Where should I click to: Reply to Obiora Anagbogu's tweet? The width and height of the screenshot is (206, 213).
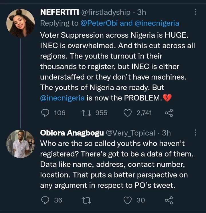[45, 200]
